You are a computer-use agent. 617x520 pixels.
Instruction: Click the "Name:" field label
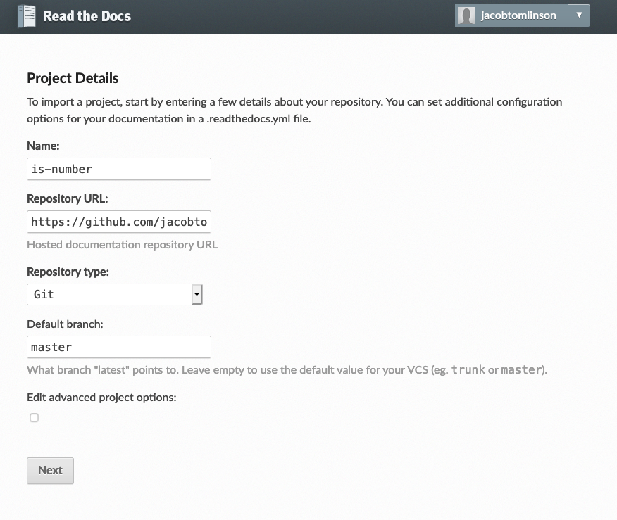(x=44, y=146)
